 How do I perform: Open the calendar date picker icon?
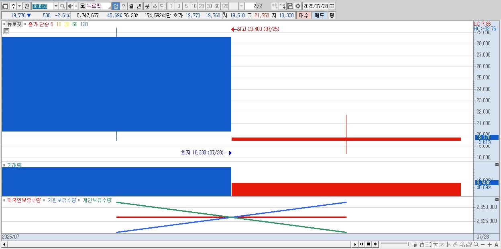[x=332, y=6]
